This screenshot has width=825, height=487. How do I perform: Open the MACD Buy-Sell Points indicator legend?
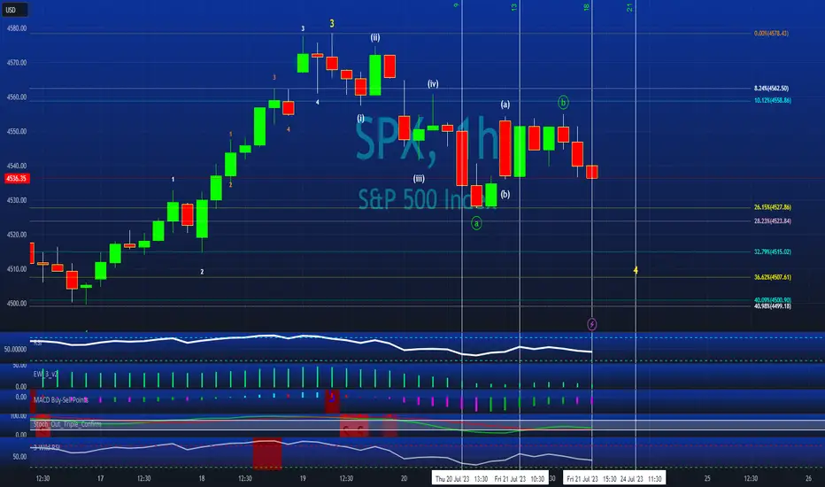(x=60, y=400)
